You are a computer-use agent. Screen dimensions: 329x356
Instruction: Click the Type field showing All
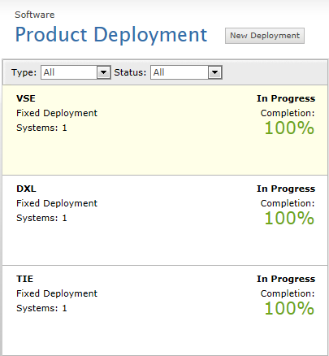click(76, 72)
